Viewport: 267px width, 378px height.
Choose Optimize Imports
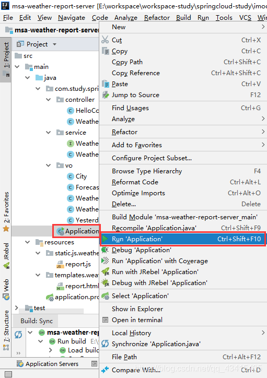click(x=183, y=193)
